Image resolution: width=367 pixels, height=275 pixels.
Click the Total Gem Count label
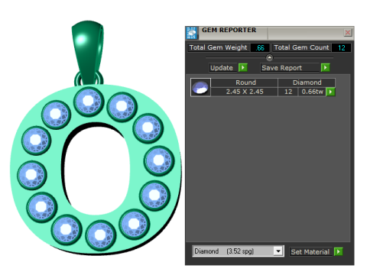click(301, 47)
